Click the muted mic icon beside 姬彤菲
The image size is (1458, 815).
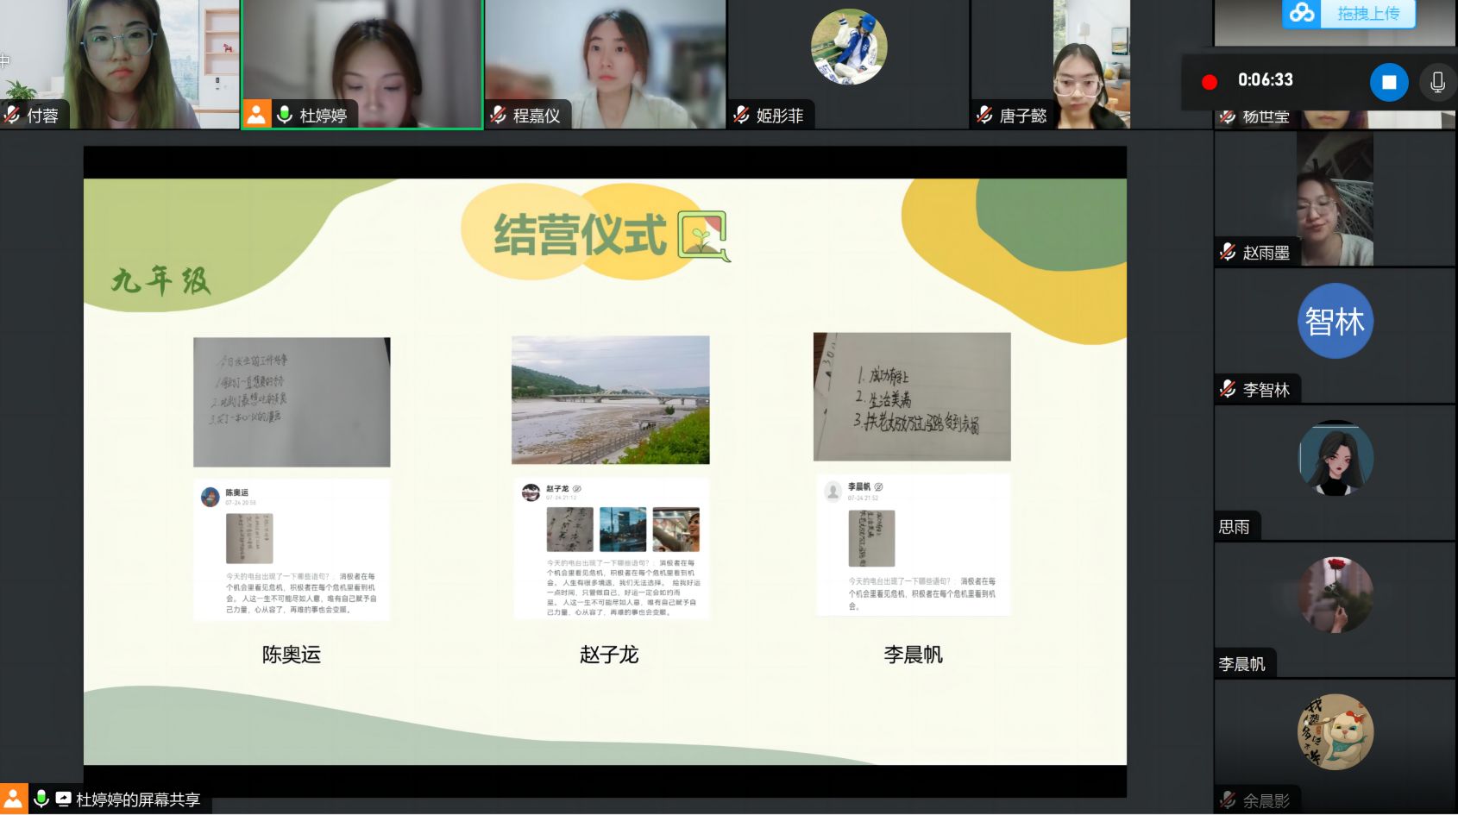coord(741,115)
